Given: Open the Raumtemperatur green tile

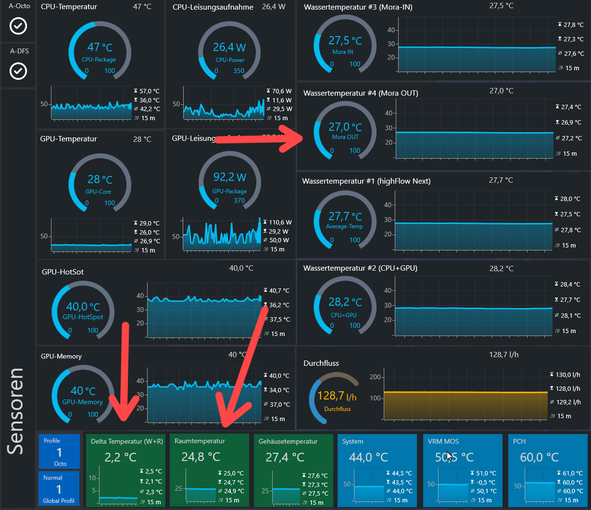Looking at the screenshot, I should click(x=209, y=470).
